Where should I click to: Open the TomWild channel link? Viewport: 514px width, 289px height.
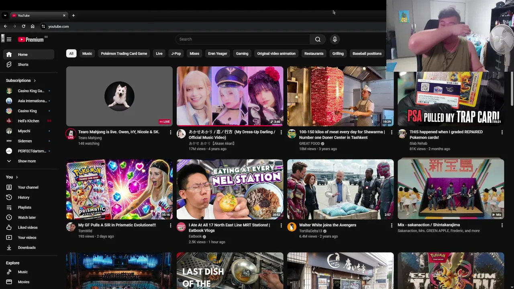85,231
